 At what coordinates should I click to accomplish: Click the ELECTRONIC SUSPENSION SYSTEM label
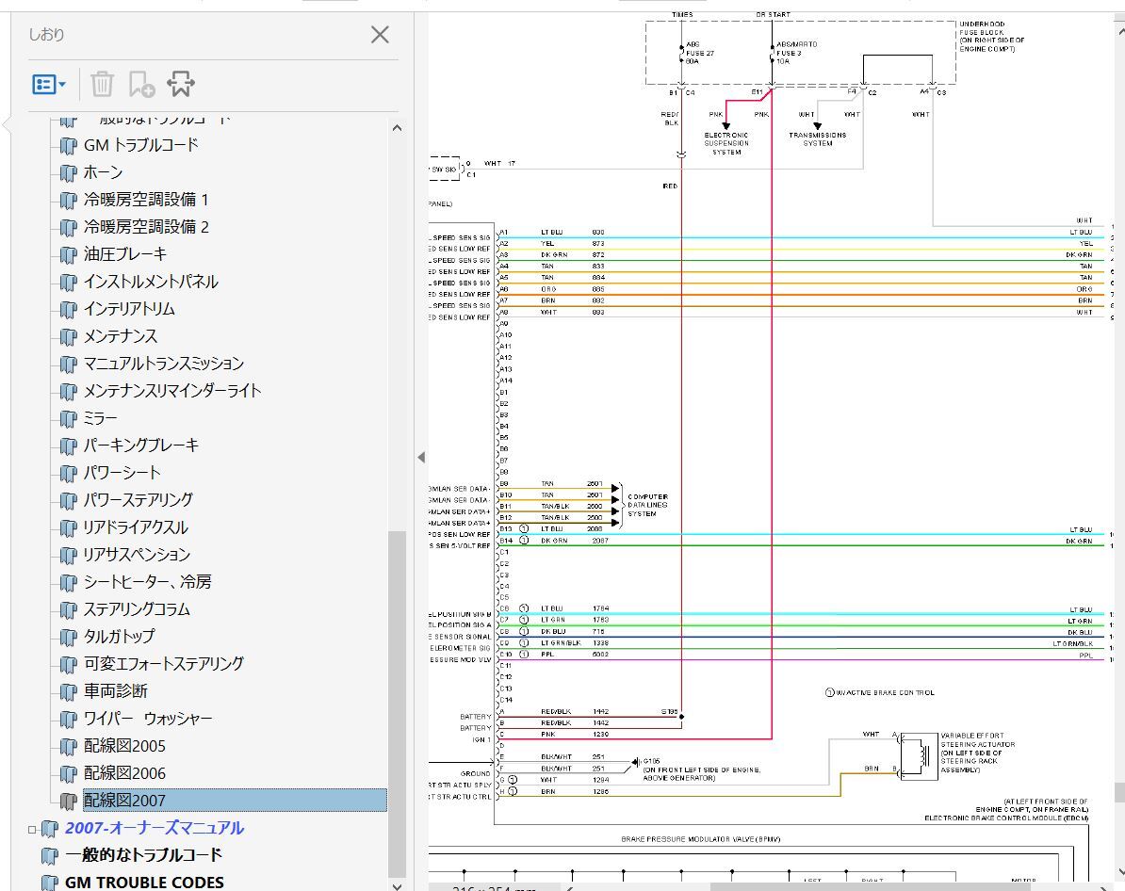coord(726,143)
